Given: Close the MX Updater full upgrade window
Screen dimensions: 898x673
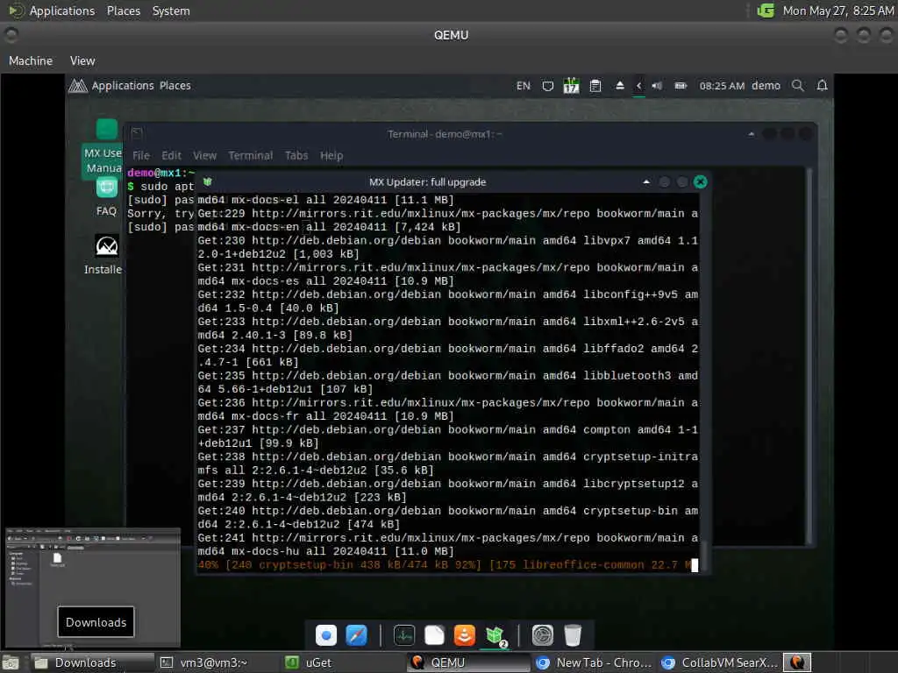Looking at the screenshot, I should (700, 182).
